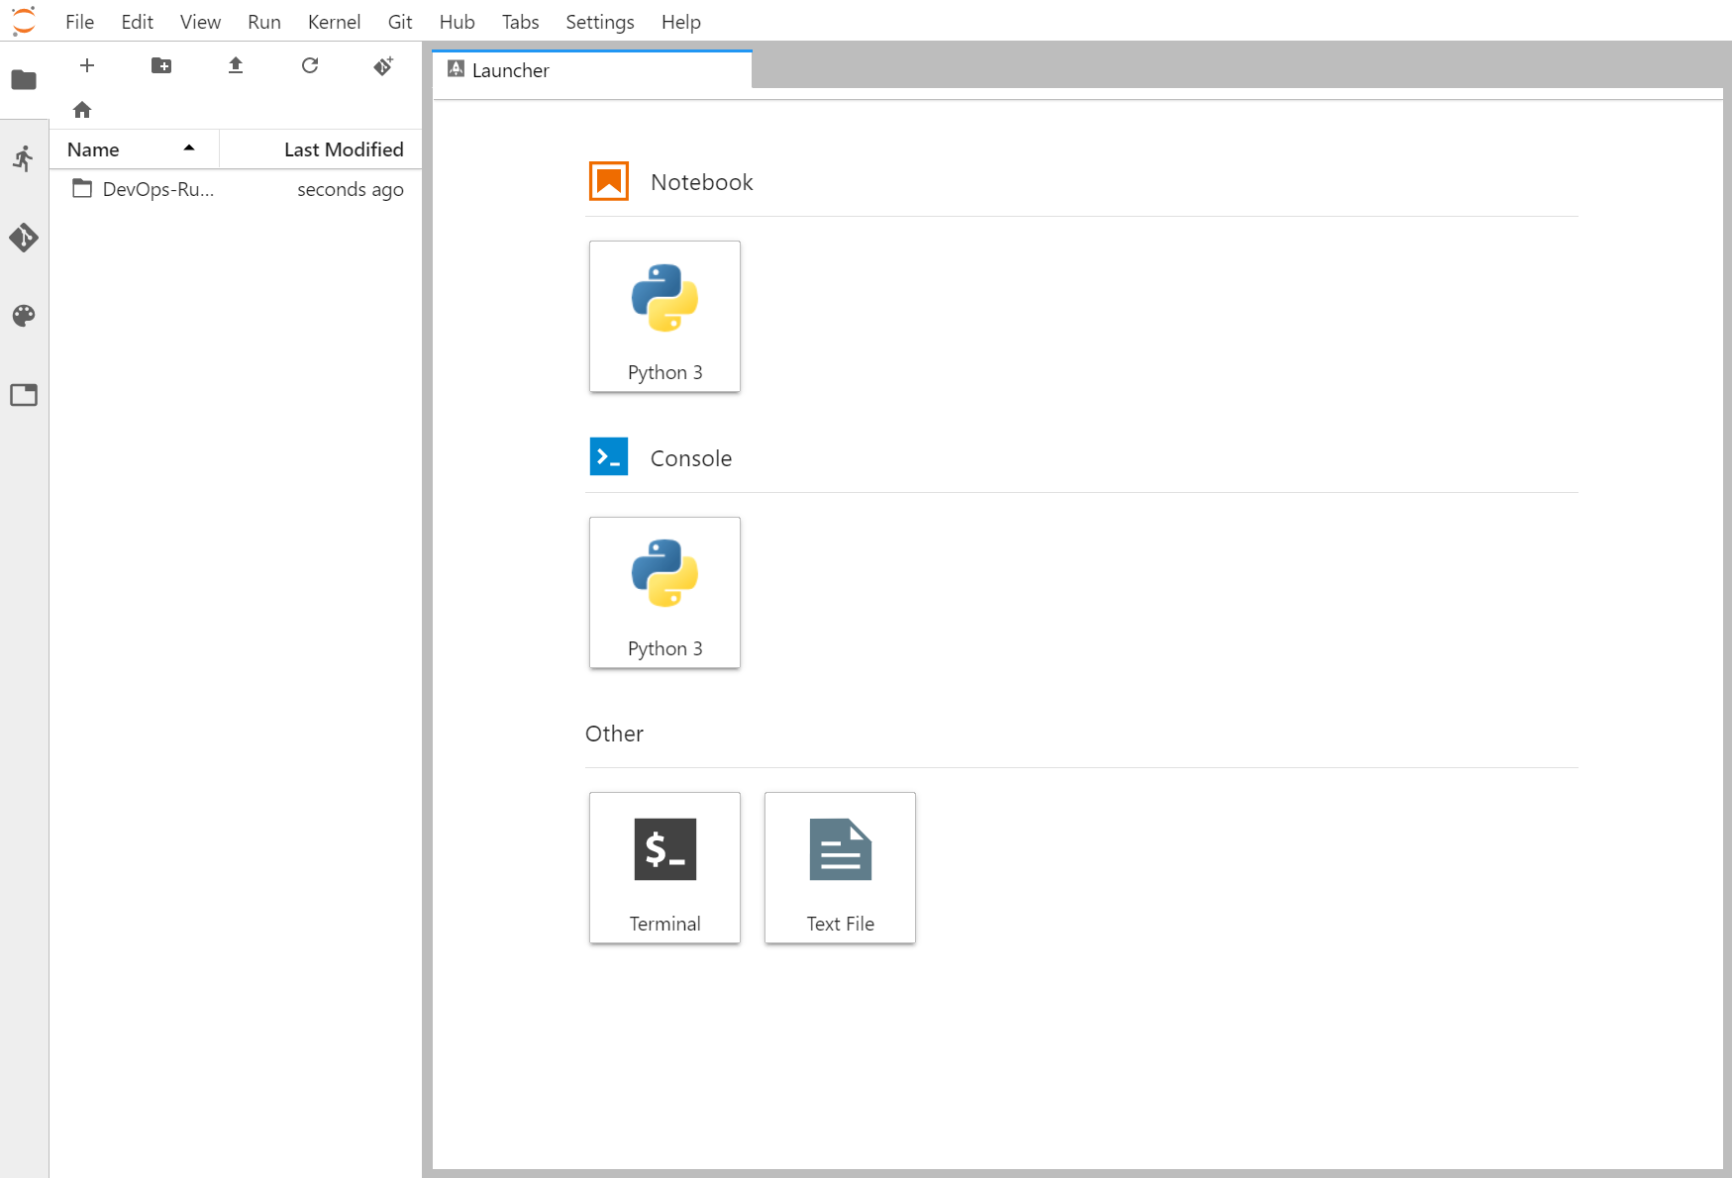Click the New Launcher plus icon

87,65
